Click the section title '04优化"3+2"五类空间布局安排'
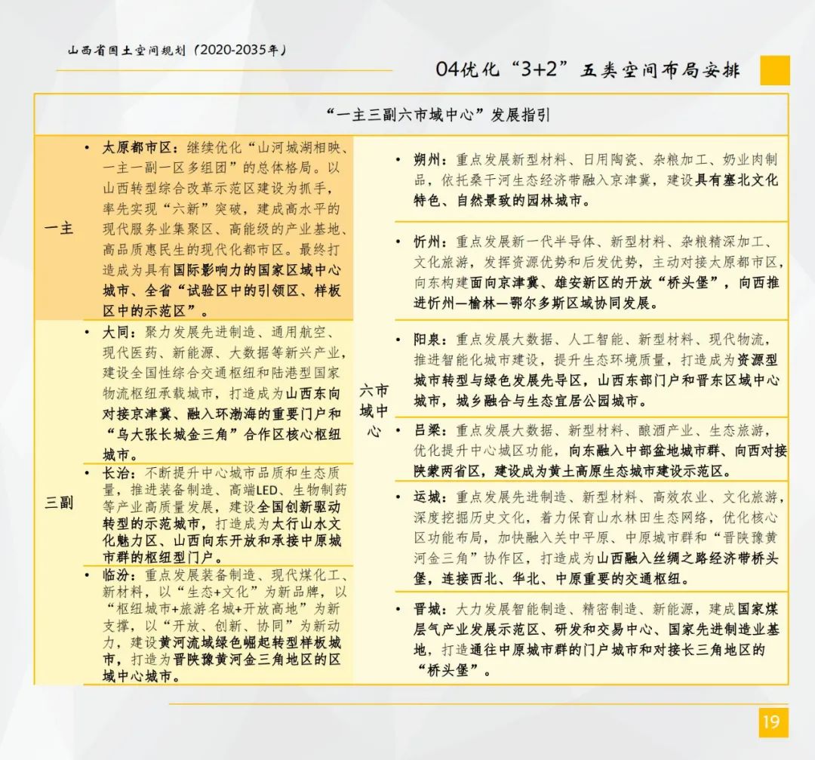 588,69
